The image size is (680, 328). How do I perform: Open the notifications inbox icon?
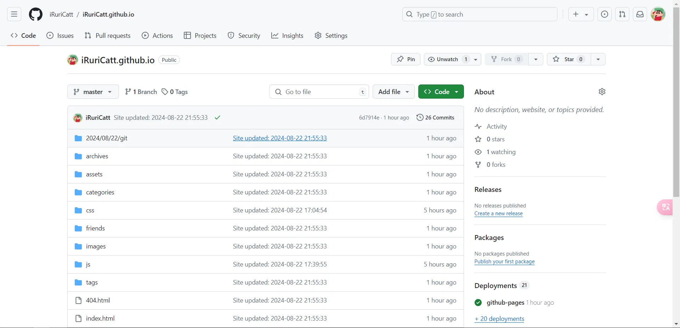tap(640, 14)
